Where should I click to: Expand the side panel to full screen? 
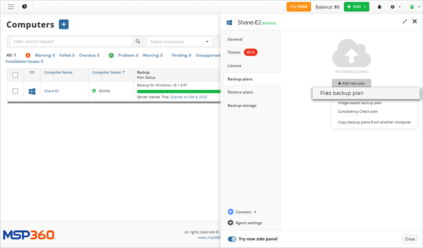point(405,22)
